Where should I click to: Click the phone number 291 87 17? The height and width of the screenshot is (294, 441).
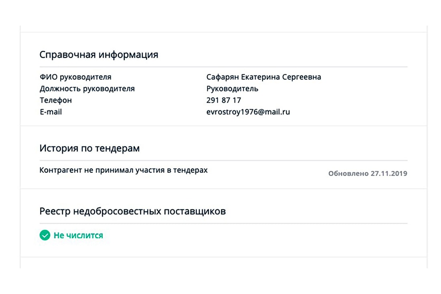click(223, 100)
